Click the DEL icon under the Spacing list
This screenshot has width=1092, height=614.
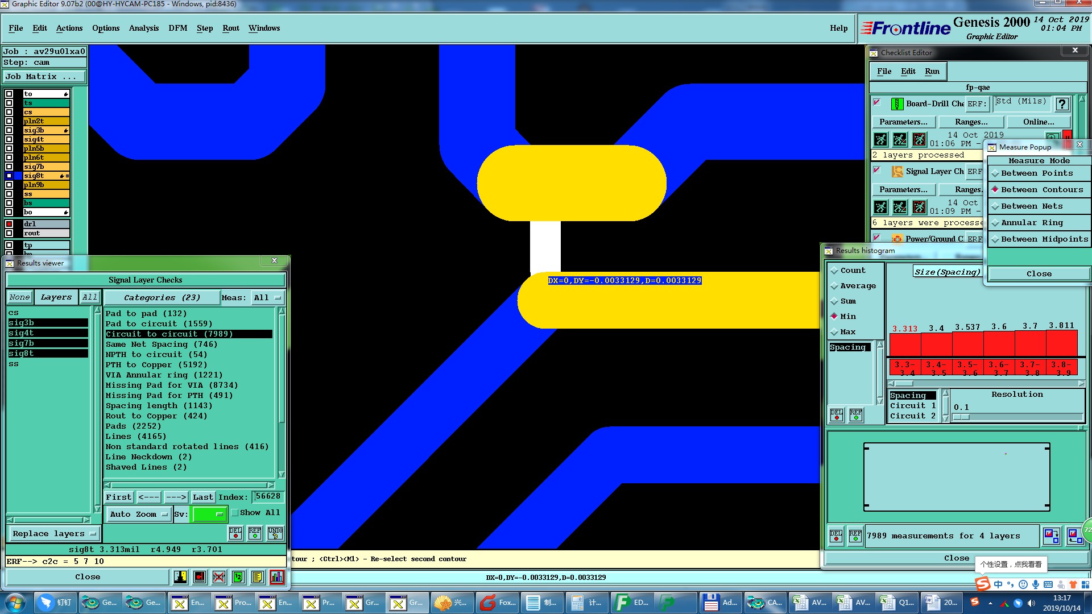(837, 415)
